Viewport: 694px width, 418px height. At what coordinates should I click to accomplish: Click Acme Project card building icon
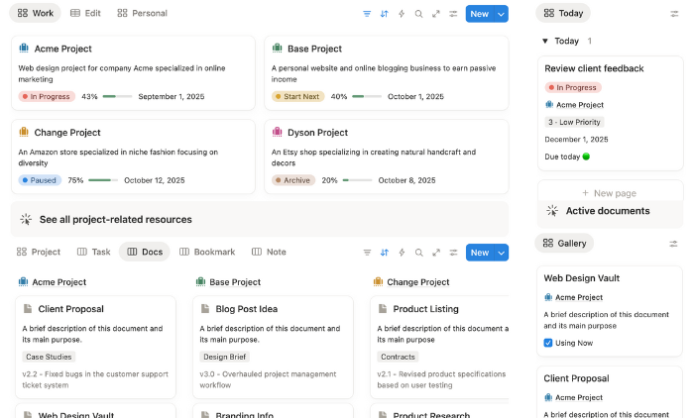tap(24, 48)
